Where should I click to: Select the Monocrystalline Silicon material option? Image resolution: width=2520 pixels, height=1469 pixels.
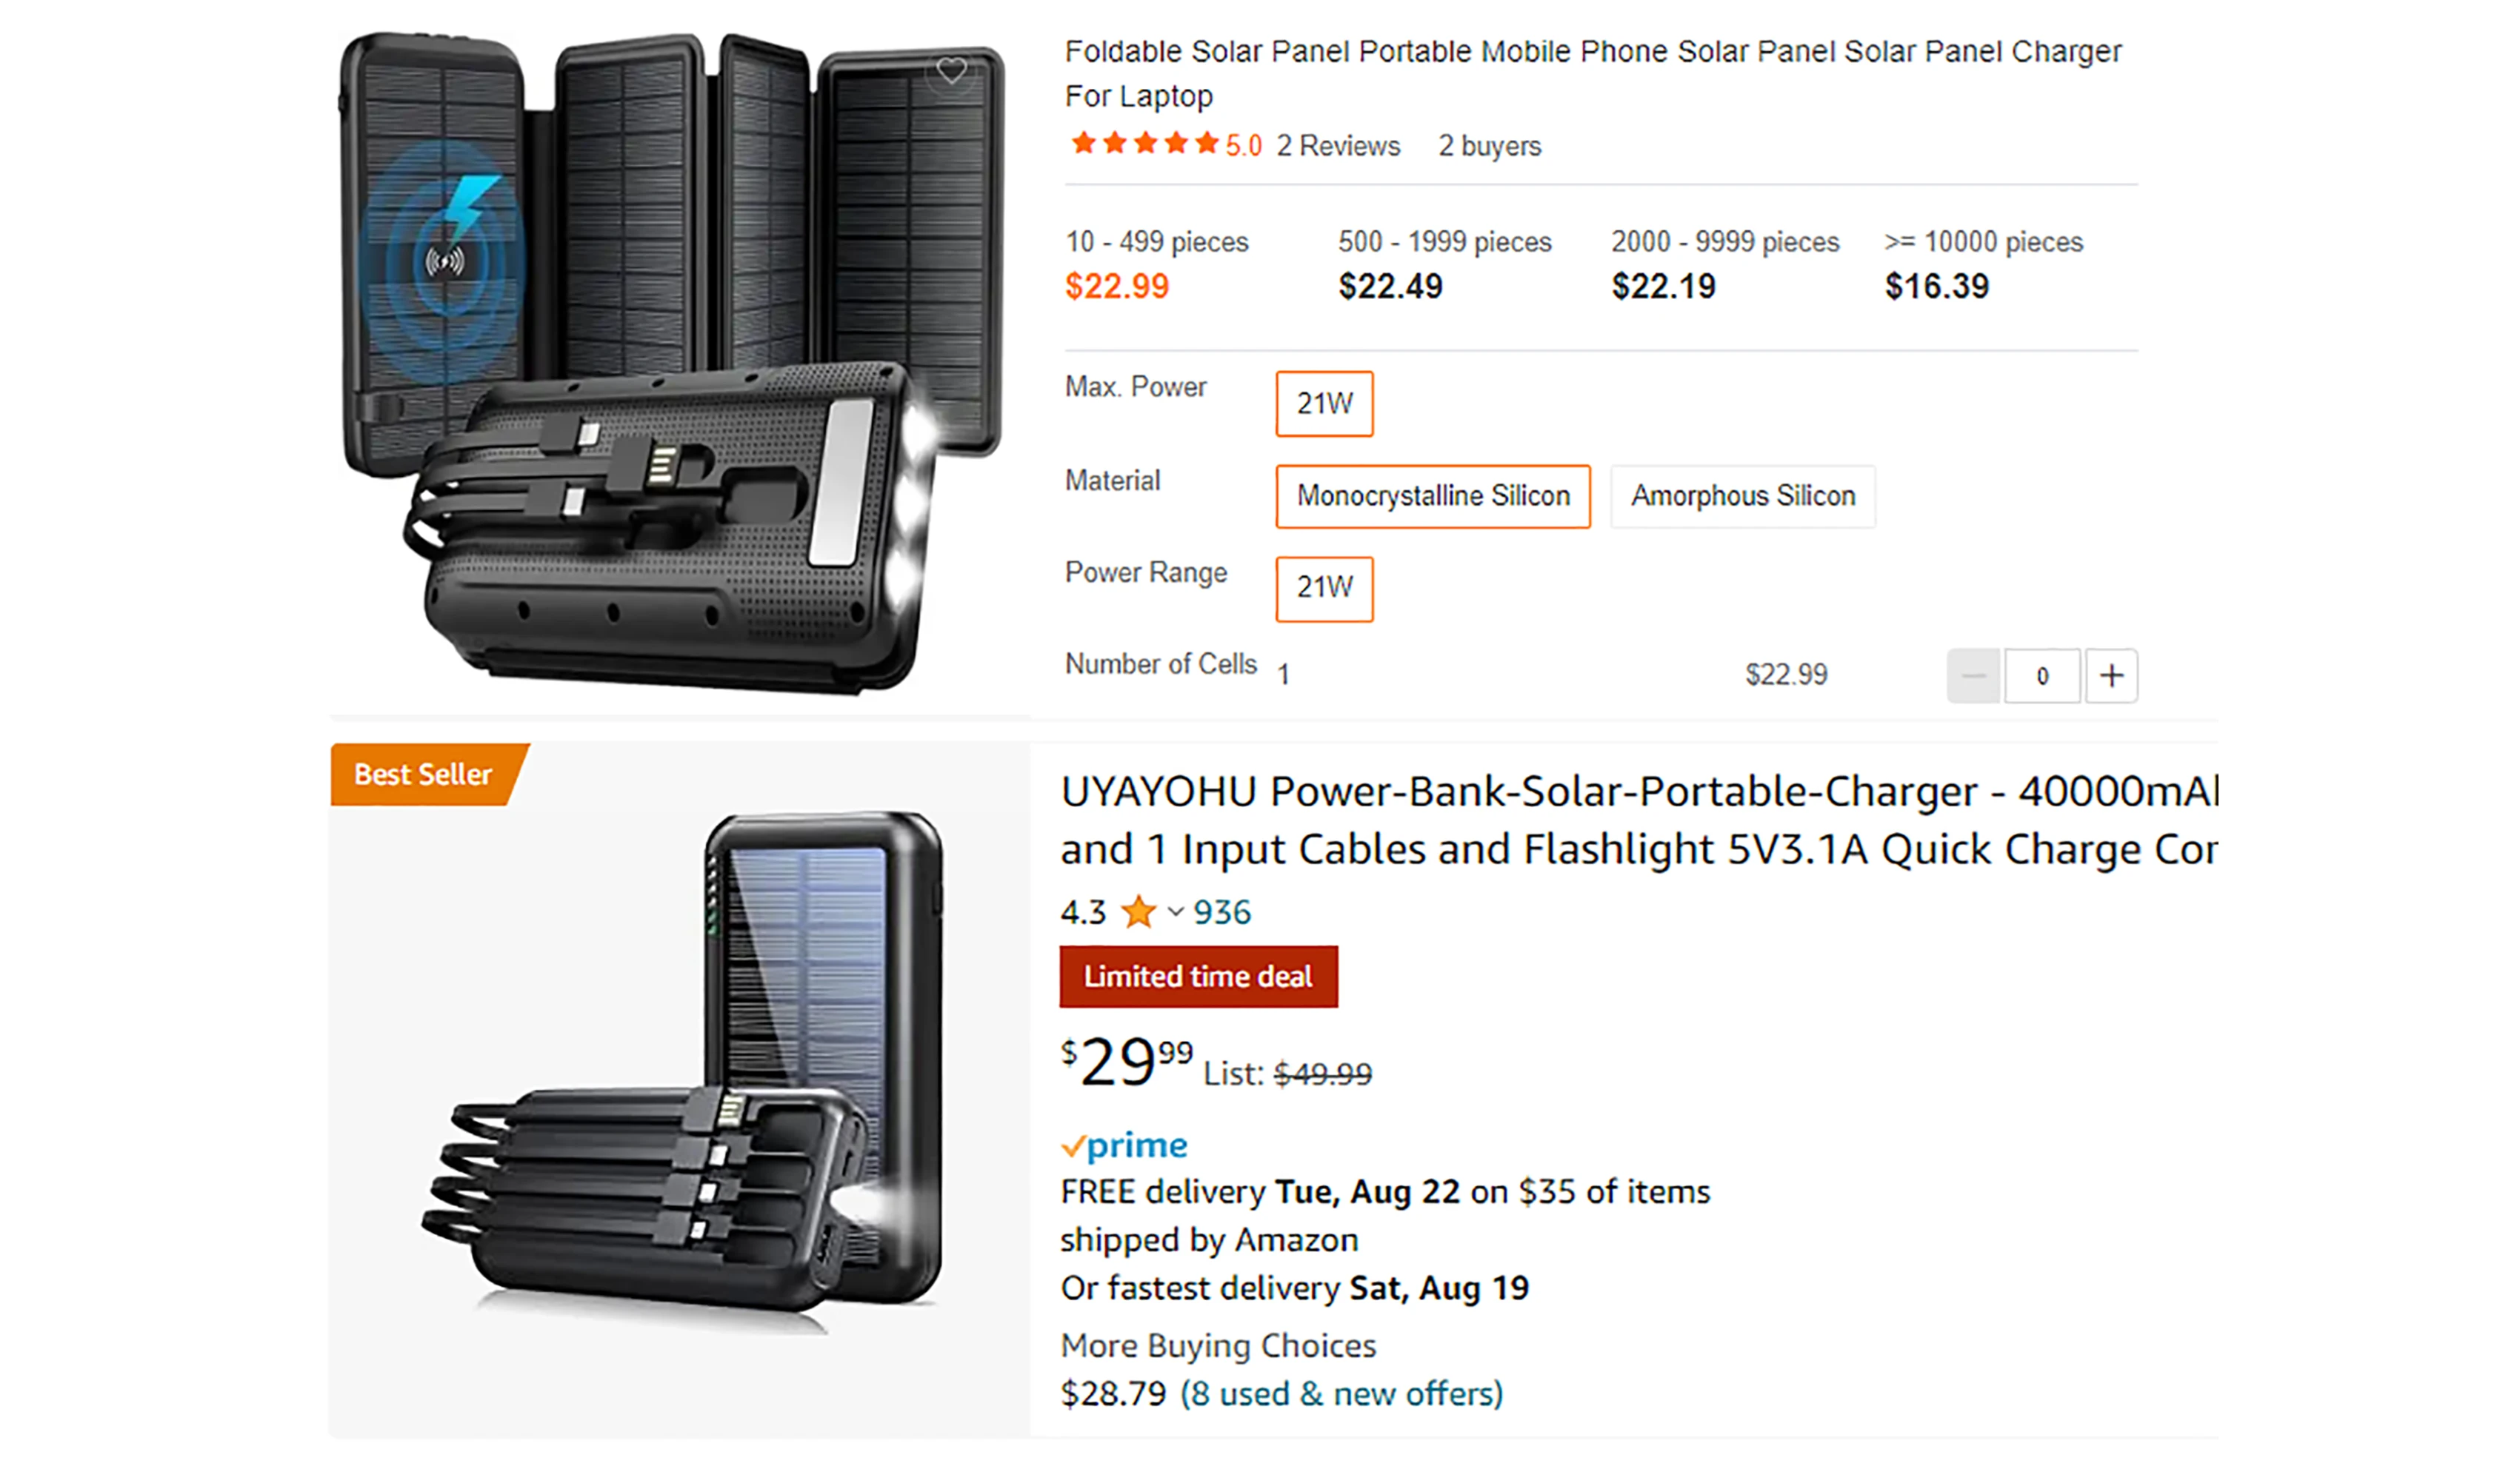click(x=1432, y=495)
